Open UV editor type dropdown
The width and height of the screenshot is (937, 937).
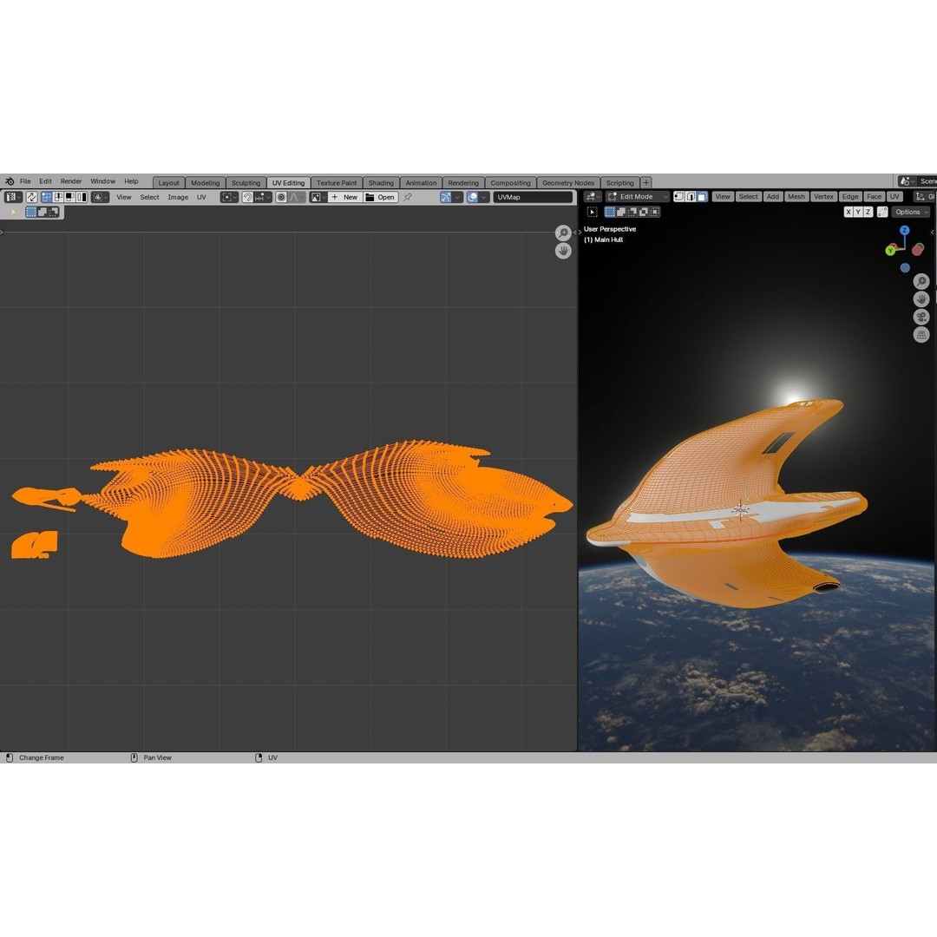[13, 197]
